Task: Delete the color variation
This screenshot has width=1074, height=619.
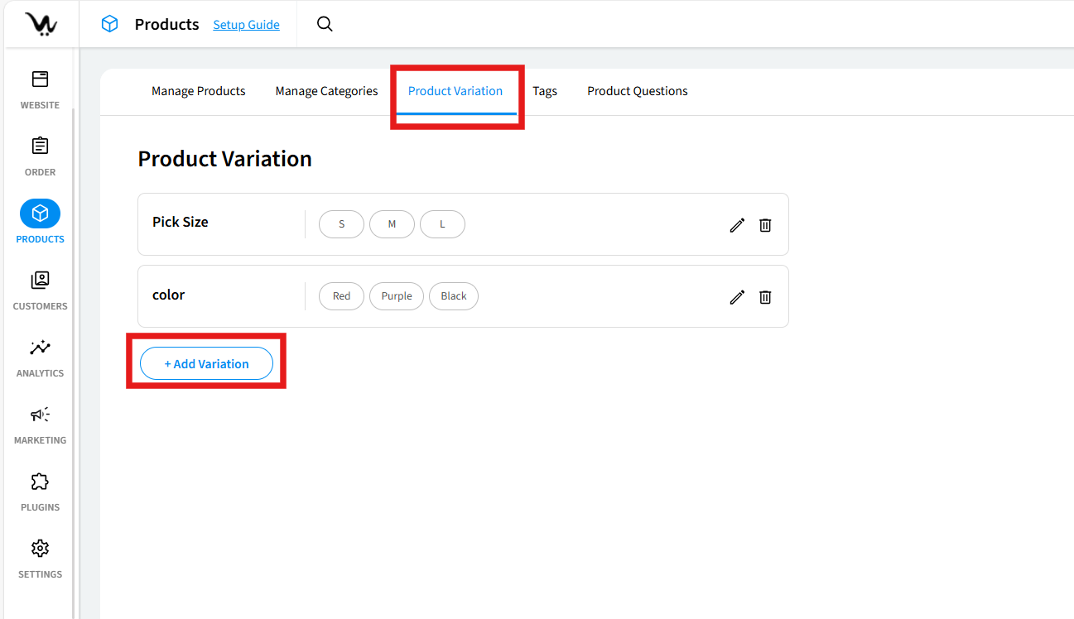Action: pos(765,297)
